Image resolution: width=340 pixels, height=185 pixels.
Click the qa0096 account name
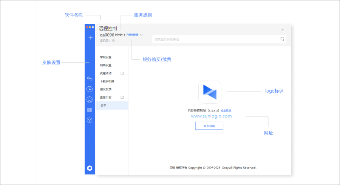(x=107, y=35)
